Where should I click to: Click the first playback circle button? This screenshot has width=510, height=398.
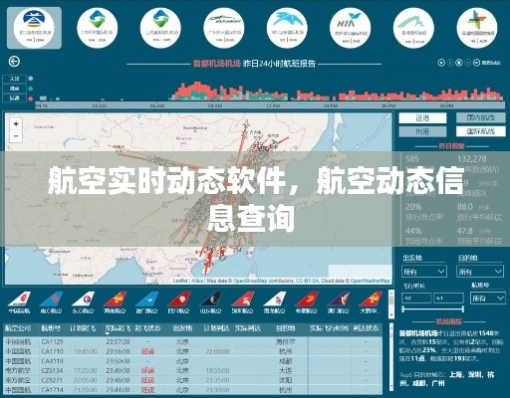[x=441, y=62]
